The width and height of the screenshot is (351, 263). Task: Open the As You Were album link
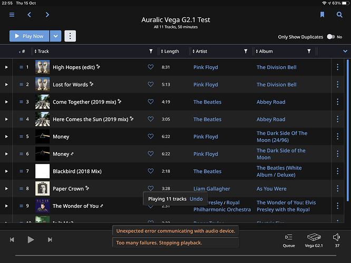pos(271,189)
